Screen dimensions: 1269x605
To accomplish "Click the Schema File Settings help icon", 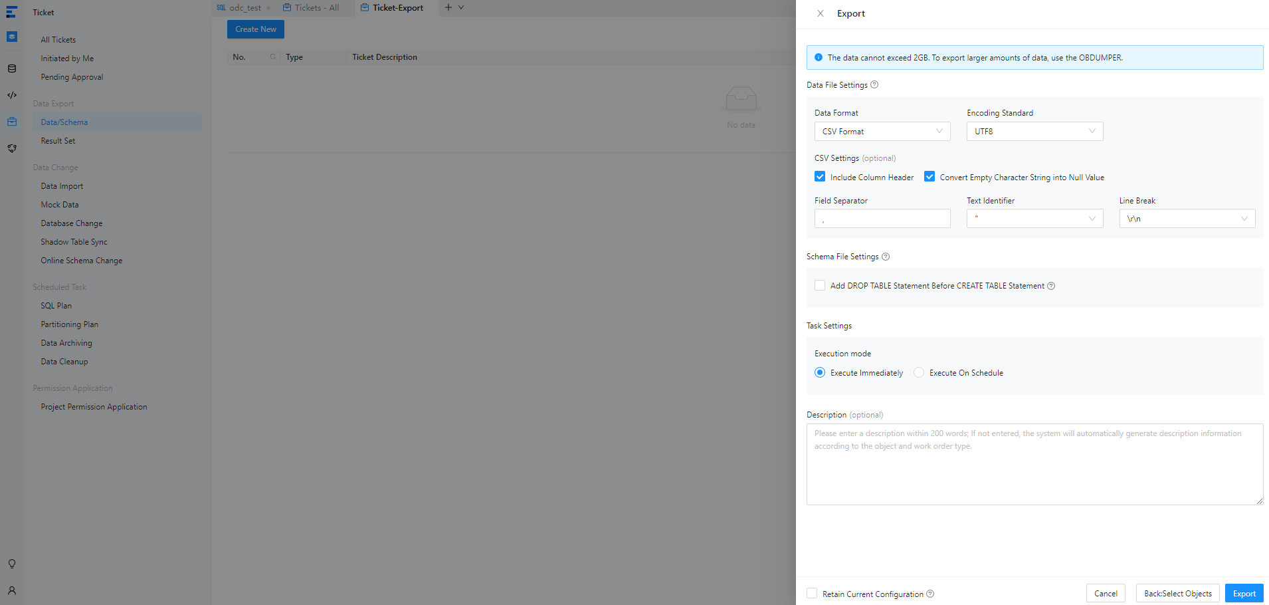I will [886, 257].
